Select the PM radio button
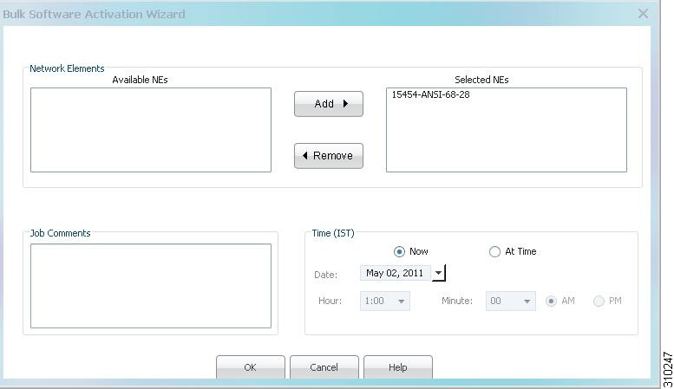 (x=599, y=301)
